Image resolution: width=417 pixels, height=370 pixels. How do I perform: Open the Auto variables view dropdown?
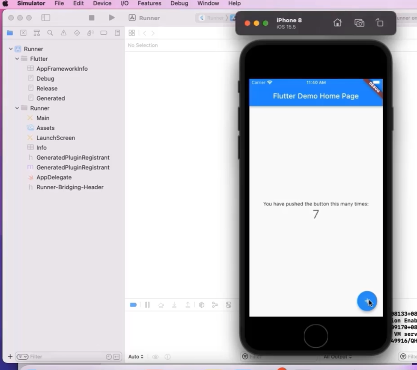tap(136, 357)
